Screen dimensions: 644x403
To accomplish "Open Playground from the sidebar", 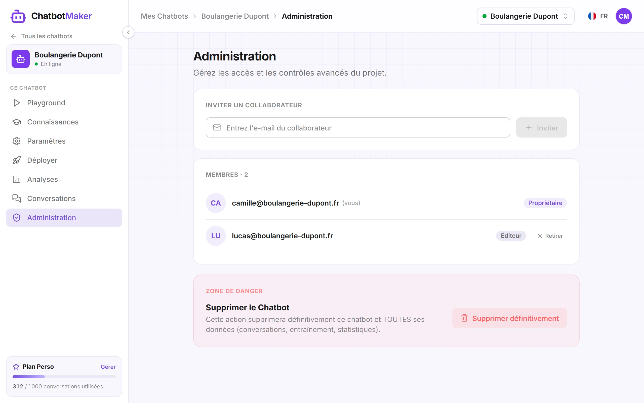I will click(x=64, y=103).
